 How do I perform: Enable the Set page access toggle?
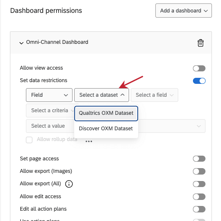click(199, 159)
